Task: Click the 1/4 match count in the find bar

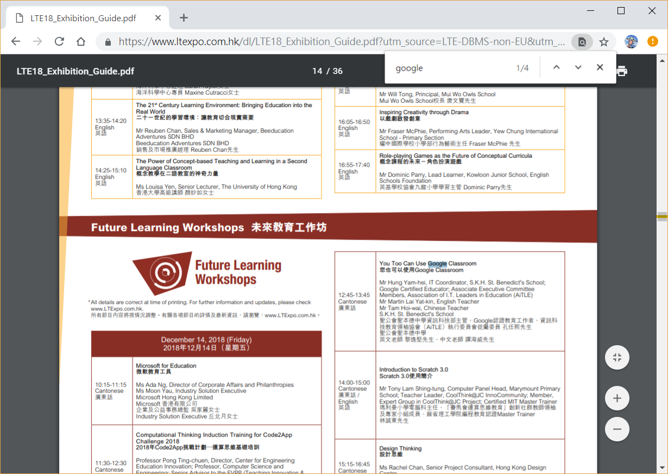Action: (522, 68)
